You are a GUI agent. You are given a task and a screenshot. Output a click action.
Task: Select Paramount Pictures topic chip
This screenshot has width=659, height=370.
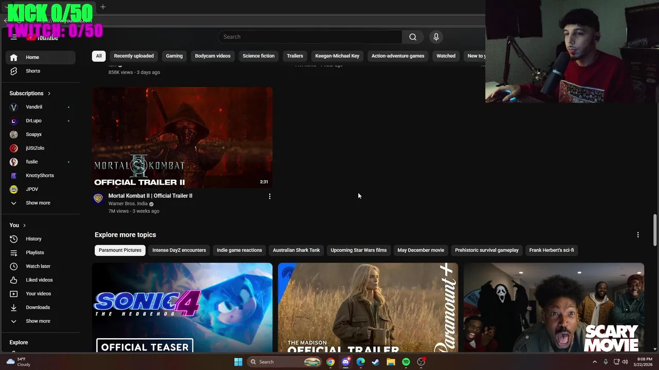120,250
